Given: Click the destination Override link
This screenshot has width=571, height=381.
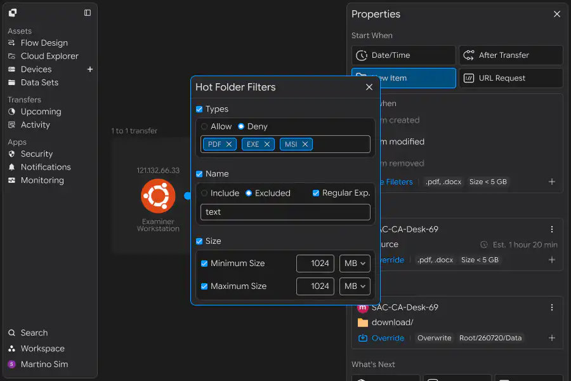Looking at the screenshot, I should [388, 338].
